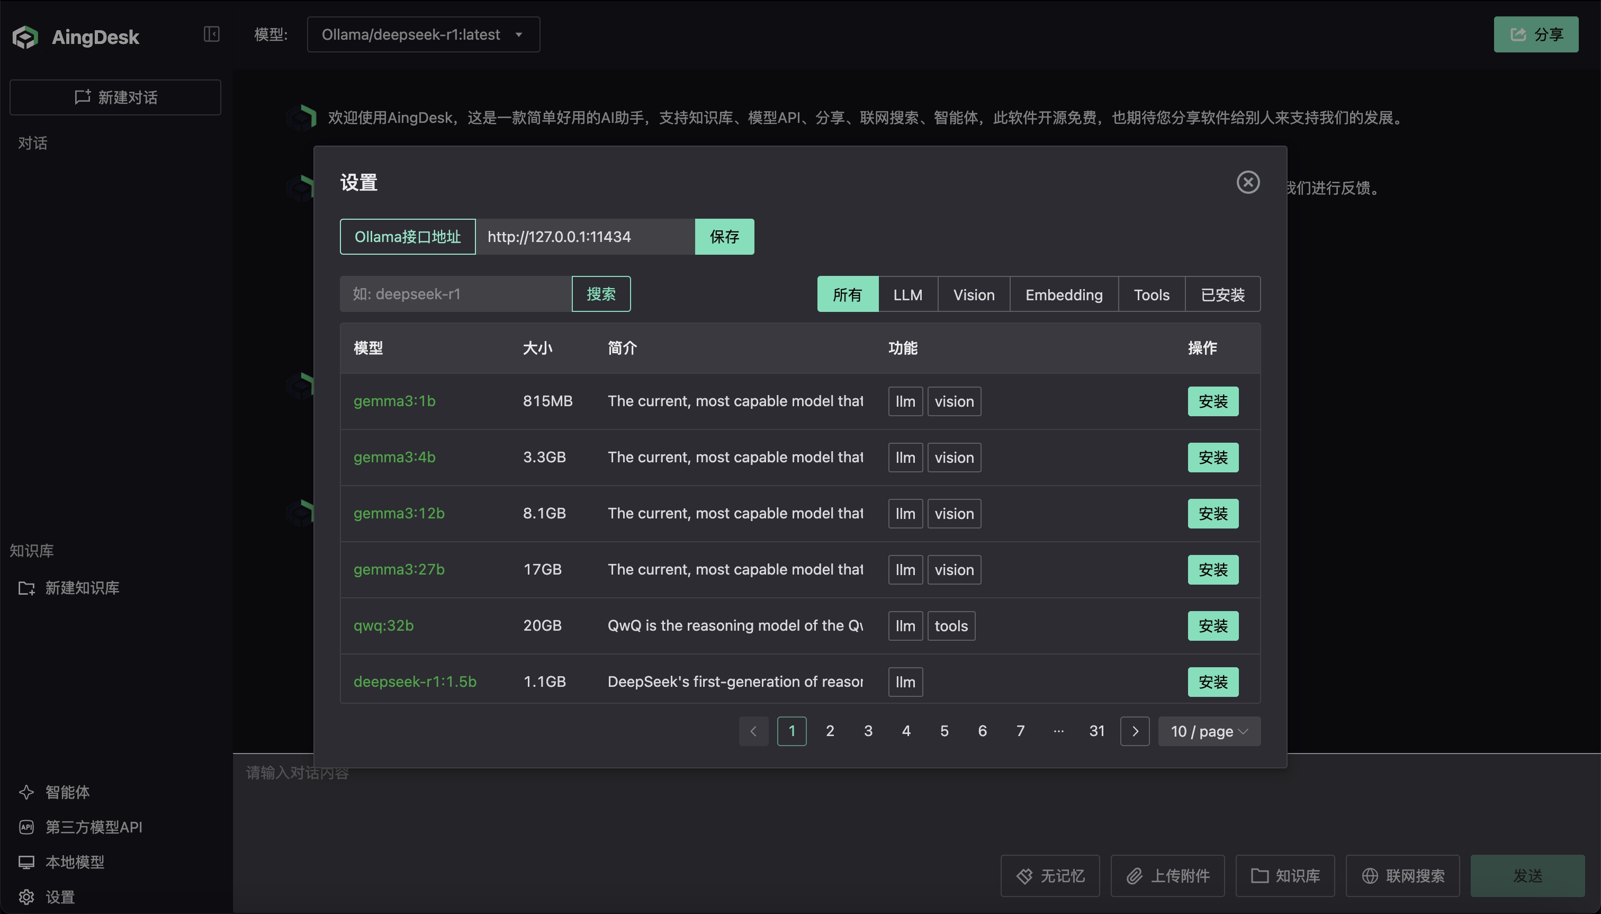Install the gemma3:4b model
The image size is (1601, 914).
(1212, 458)
